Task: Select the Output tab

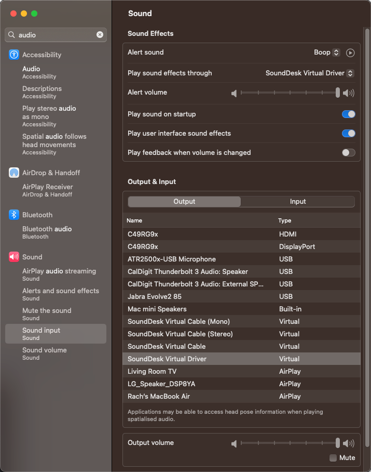Action: pyautogui.click(x=184, y=201)
